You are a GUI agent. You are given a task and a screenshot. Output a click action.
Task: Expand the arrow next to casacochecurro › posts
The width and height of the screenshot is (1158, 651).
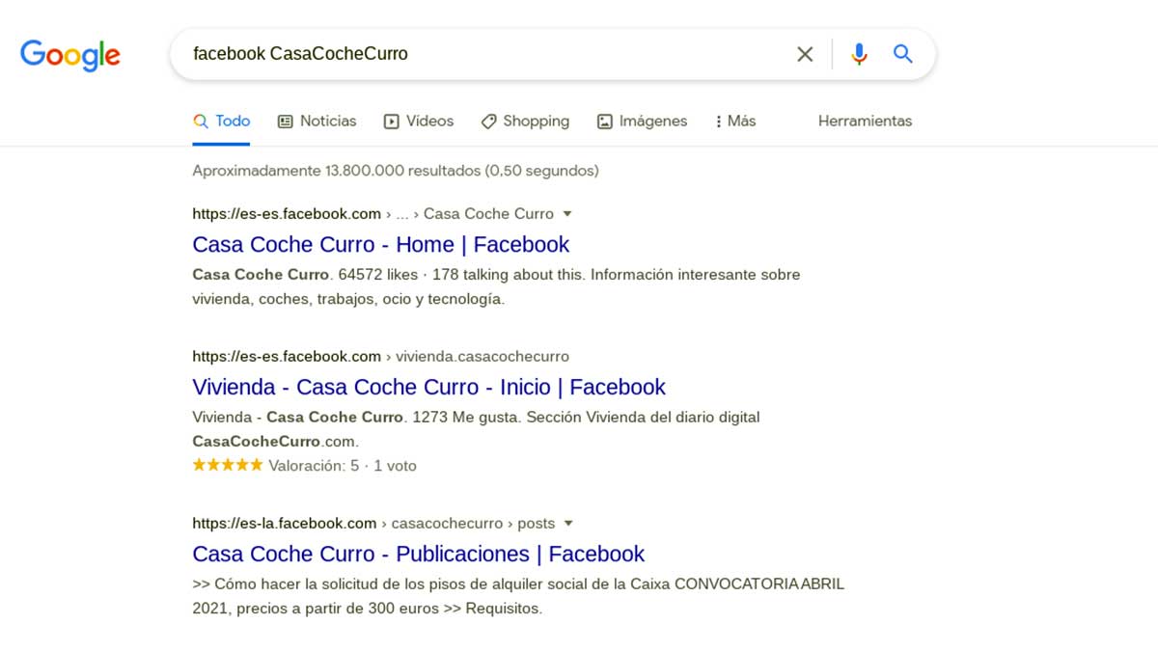568,524
